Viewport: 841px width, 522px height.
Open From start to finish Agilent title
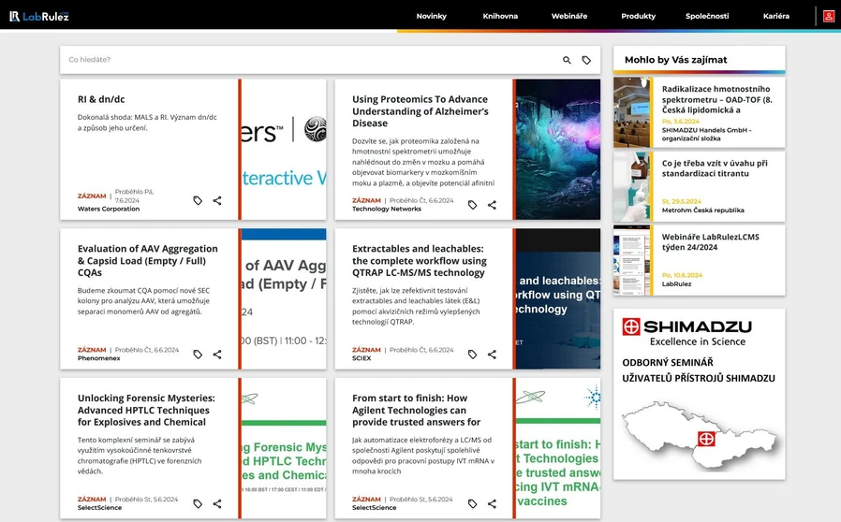click(416, 410)
